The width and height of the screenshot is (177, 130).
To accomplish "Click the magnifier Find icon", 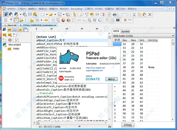I will 82,14.
